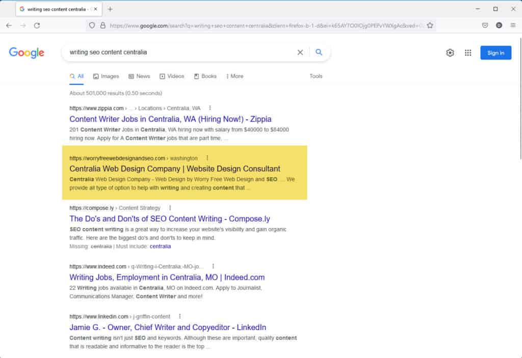Viewport: 522px width, 358px height.
Task: Click the page vertical scrollbar
Action: [x=519, y=99]
